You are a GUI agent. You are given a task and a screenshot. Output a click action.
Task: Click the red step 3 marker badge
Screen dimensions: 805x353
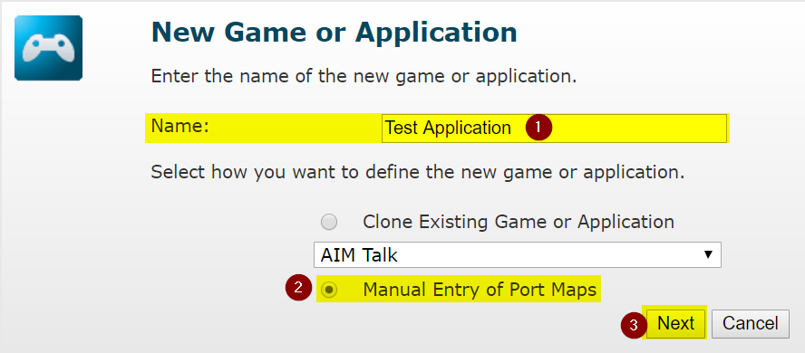[x=634, y=325]
